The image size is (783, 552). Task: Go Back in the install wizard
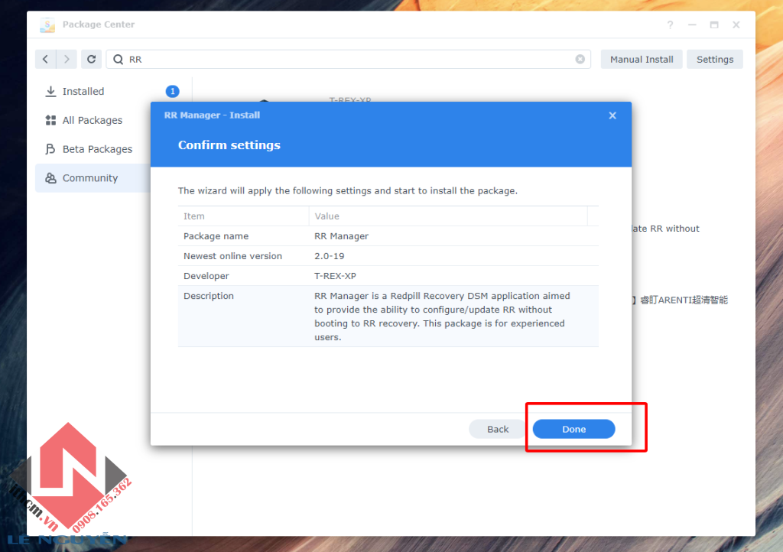tap(497, 429)
